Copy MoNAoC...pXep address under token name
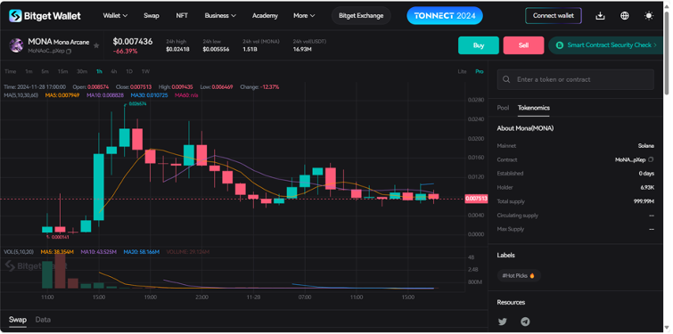The image size is (673, 334). (70, 51)
